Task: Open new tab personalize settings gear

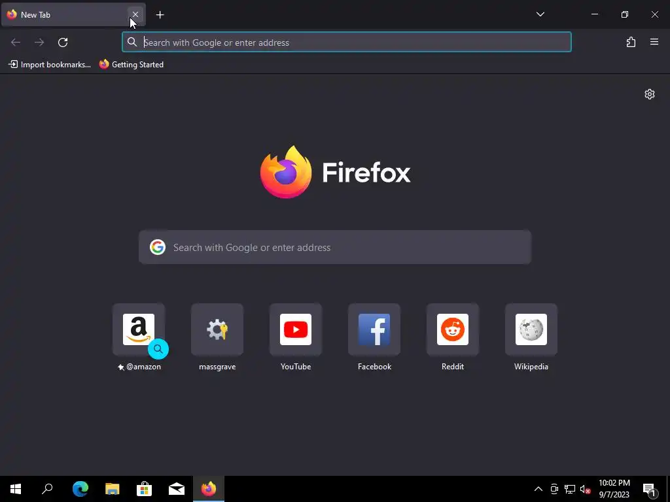Action: pos(650,94)
